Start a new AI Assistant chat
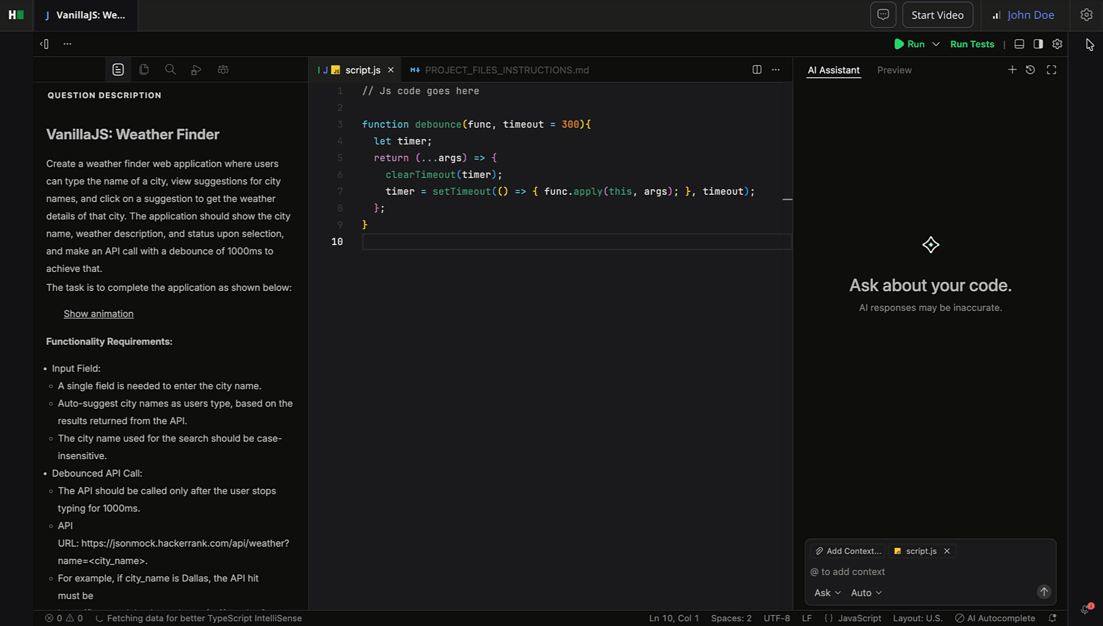Image resolution: width=1103 pixels, height=626 pixels. tap(1012, 70)
